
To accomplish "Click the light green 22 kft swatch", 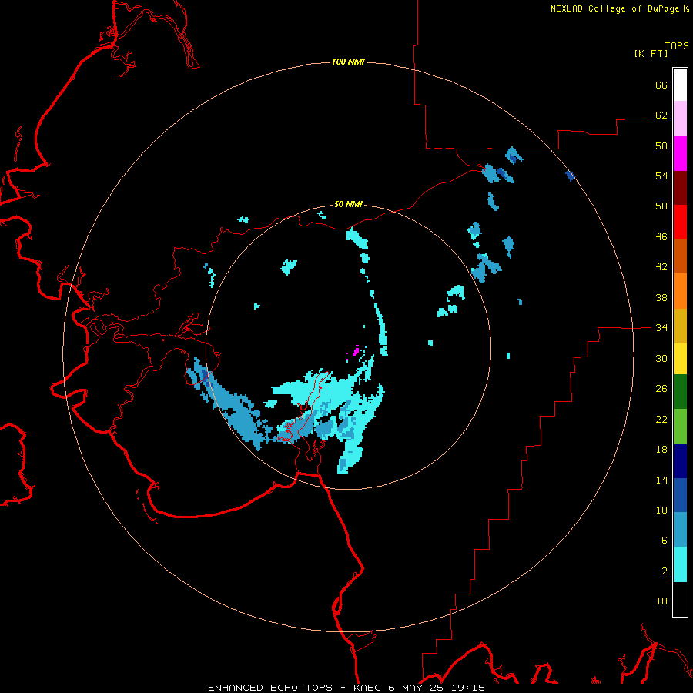I will (680, 427).
